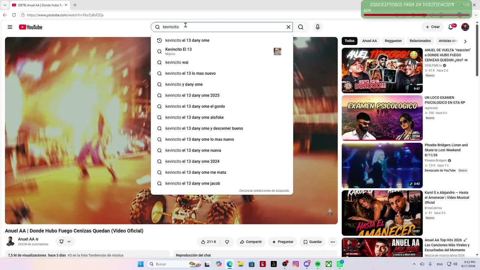Open the notifications bell
The height and width of the screenshot is (270, 480).
[451, 27]
